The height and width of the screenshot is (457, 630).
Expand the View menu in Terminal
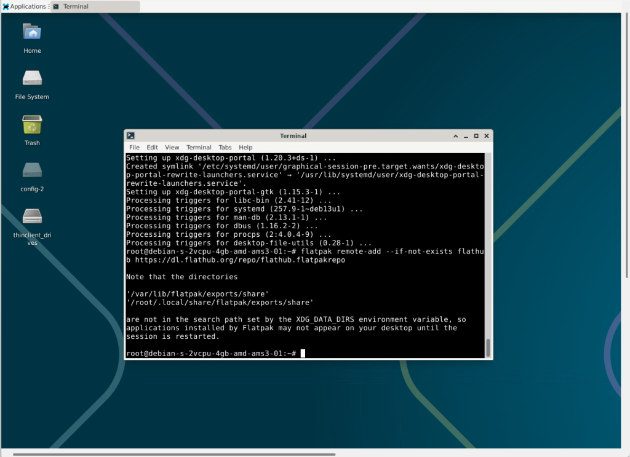click(x=172, y=148)
